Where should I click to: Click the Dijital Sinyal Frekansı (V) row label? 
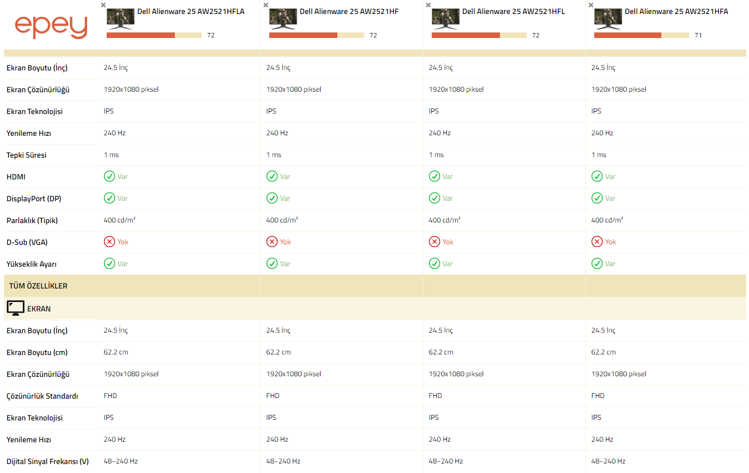pos(48,462)
